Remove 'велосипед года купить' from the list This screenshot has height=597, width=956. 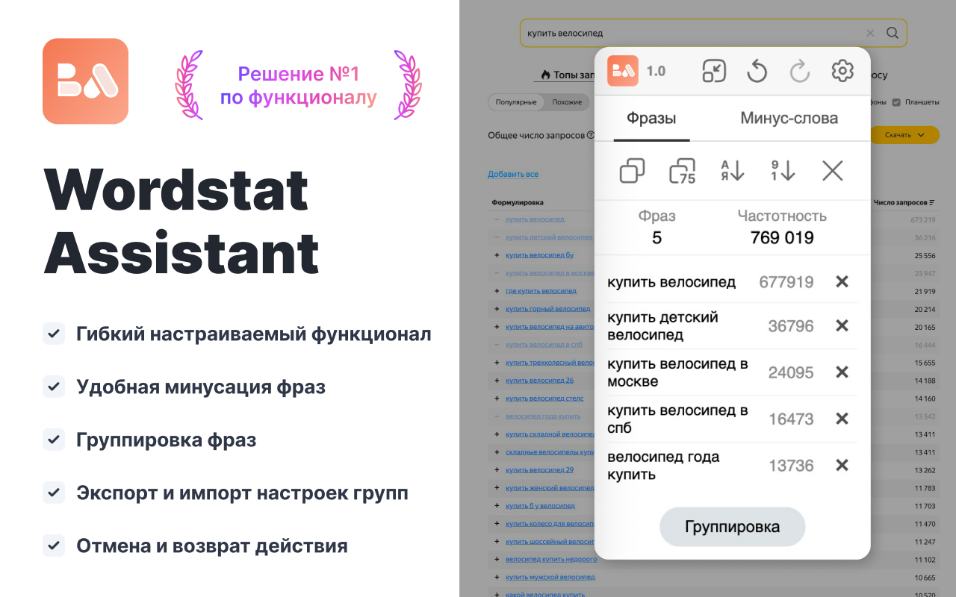click(x=842, y=465)
